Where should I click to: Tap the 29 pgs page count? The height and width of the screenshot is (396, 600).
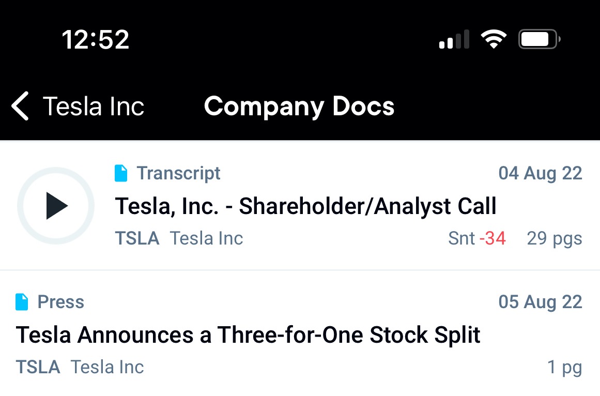tap(555, 239)
